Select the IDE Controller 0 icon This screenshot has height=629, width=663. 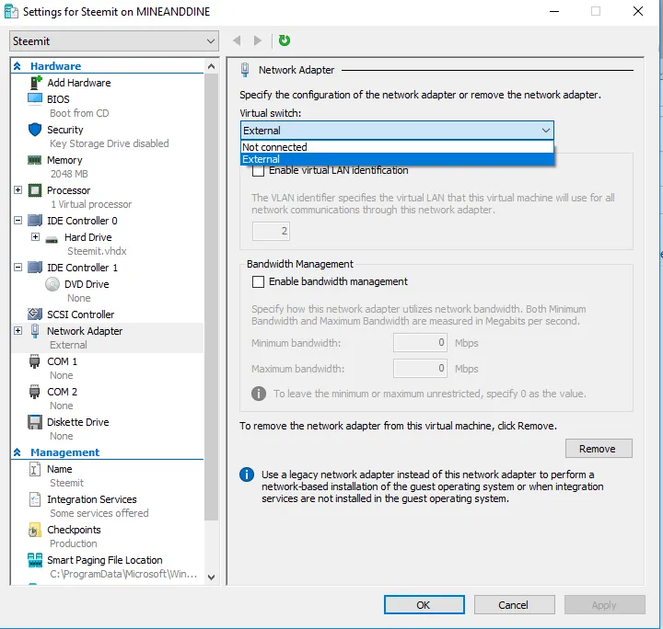point(35,221)
